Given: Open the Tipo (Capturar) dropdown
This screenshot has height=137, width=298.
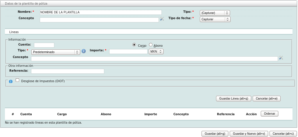Looking at the screenshot, I should (x=215, y=13).
